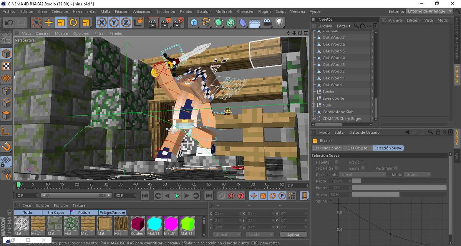Toggle X axis lock
The image size is (461, 246).
click(x=102, y=22)
